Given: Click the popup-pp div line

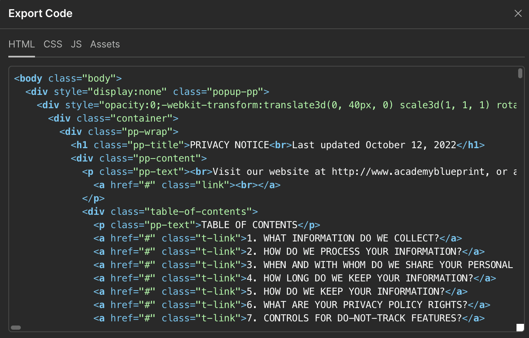Looking at the screenshot, I should tap(147, 92).
